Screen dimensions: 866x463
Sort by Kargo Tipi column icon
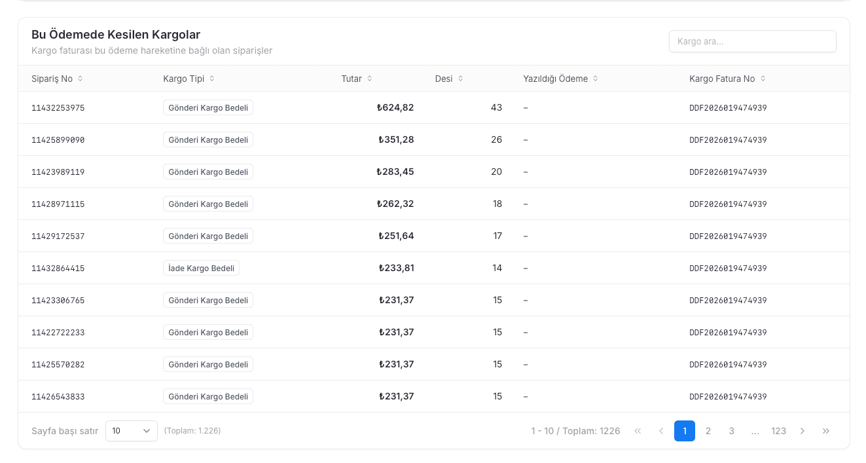click(x=212, y=79)
